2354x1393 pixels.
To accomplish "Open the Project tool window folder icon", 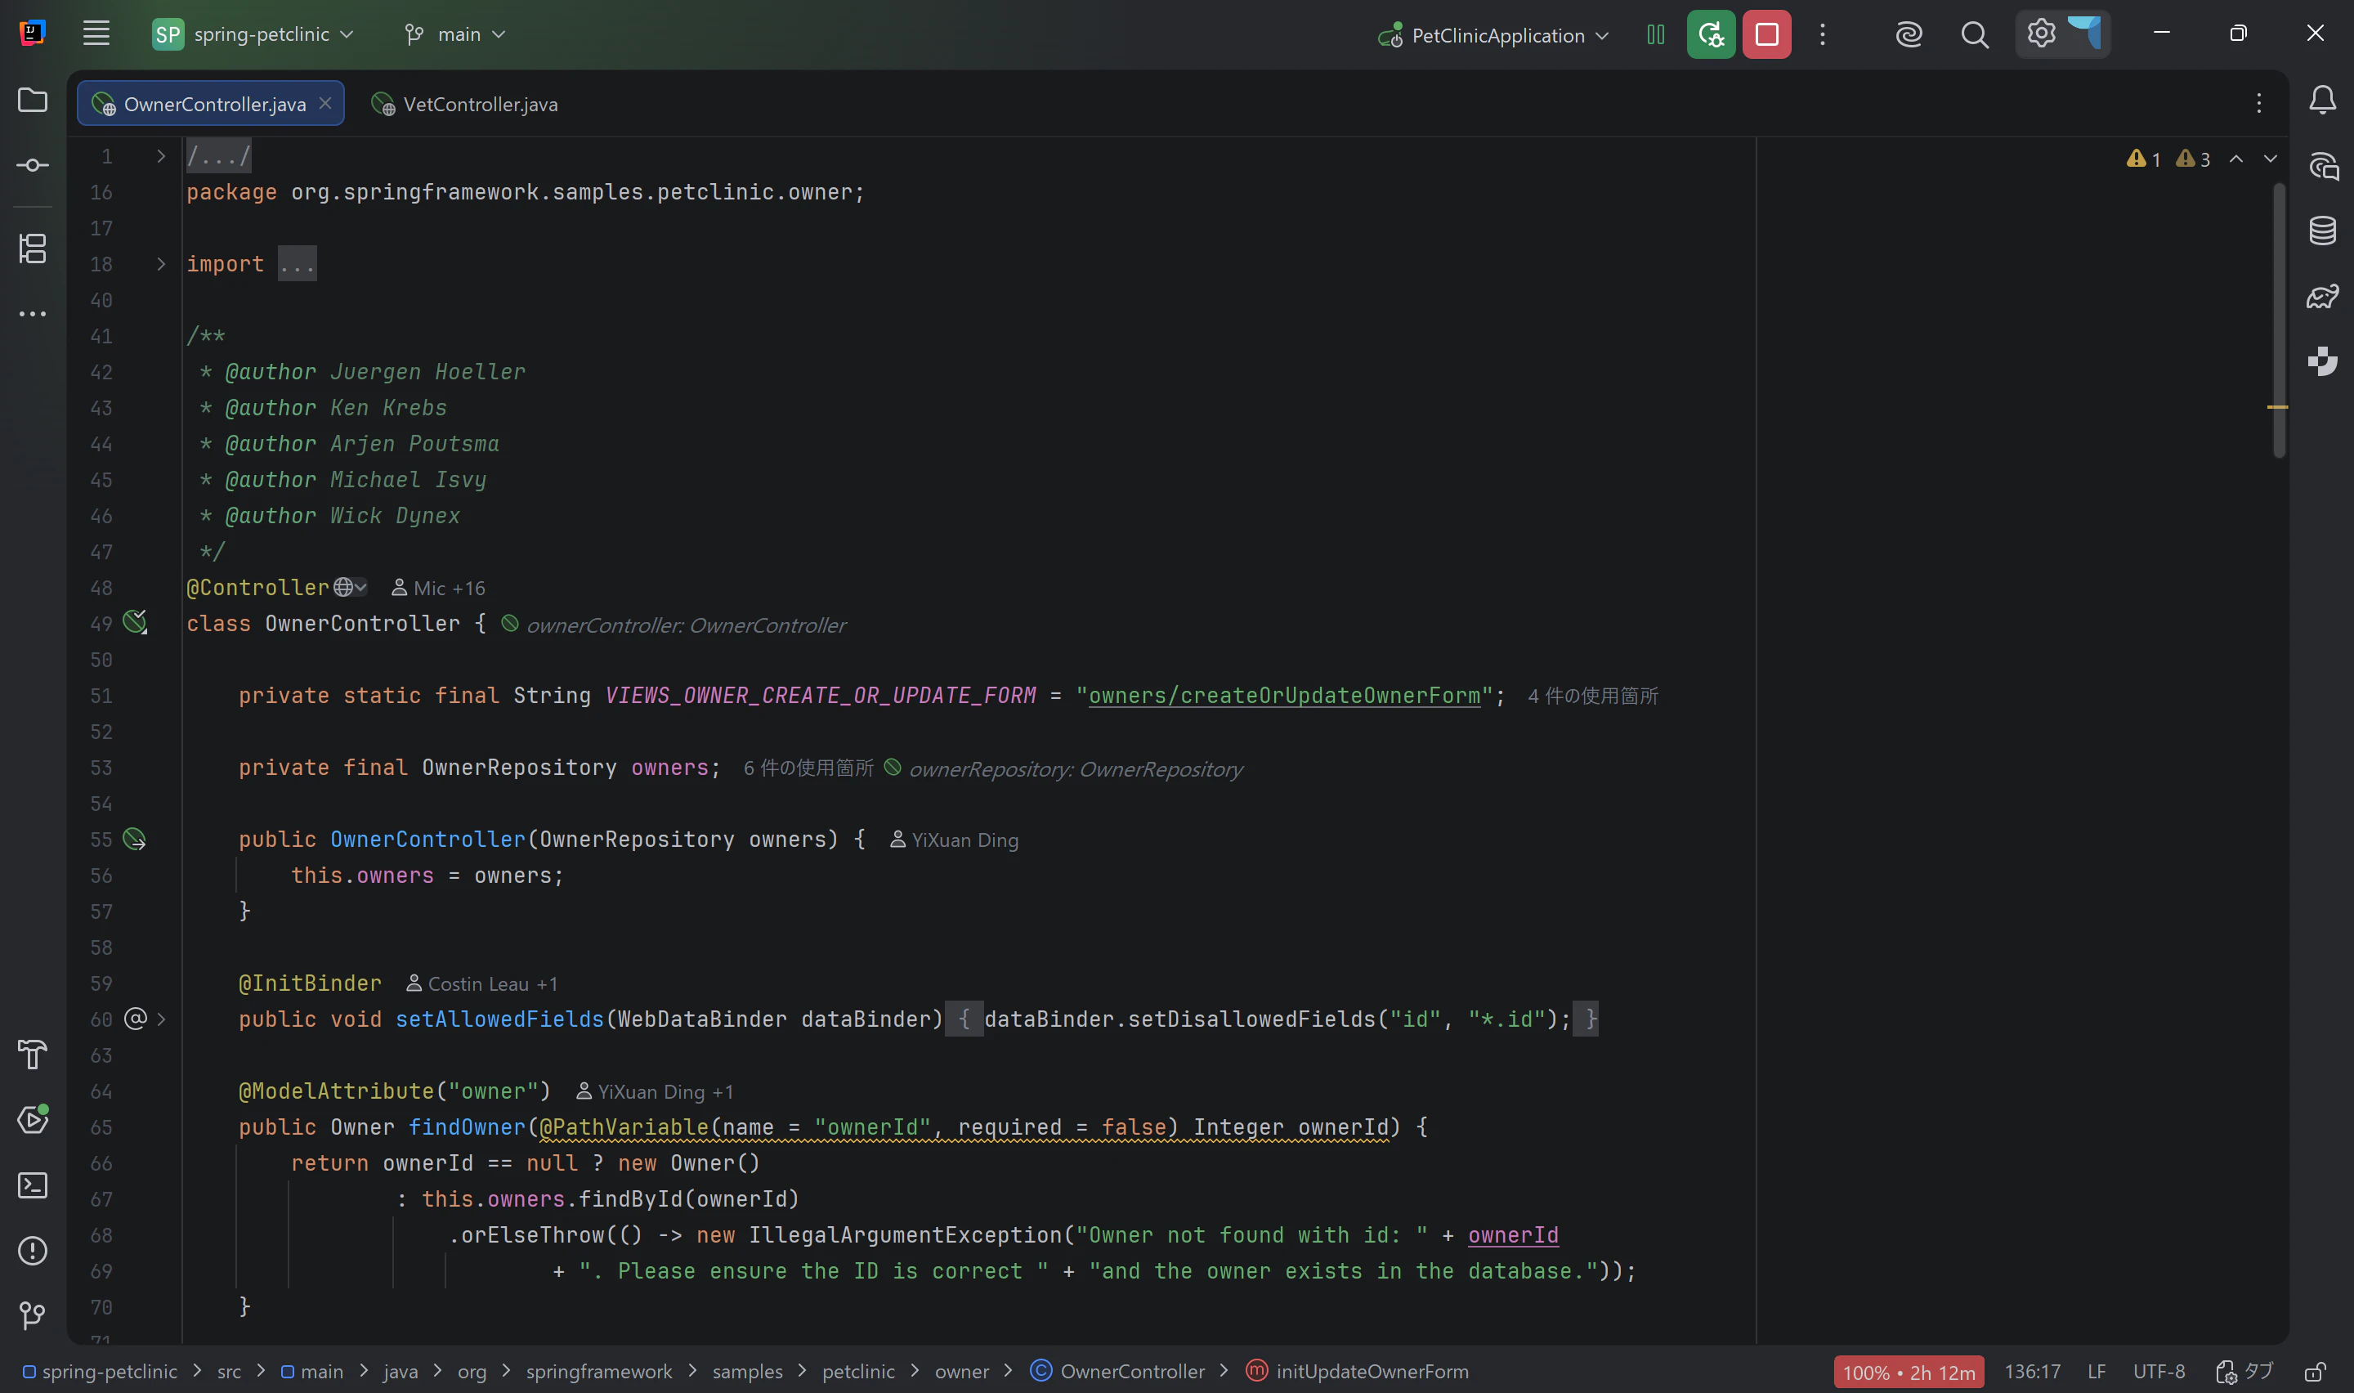I will pos(33,100).
